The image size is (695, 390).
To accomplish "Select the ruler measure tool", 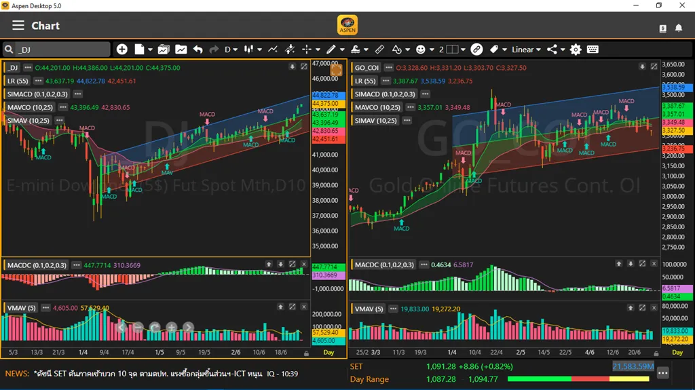I will 379,50.
